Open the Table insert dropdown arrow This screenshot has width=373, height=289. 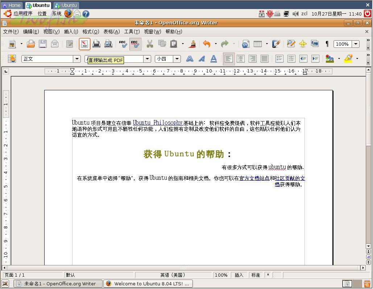(x=267, y=44)
